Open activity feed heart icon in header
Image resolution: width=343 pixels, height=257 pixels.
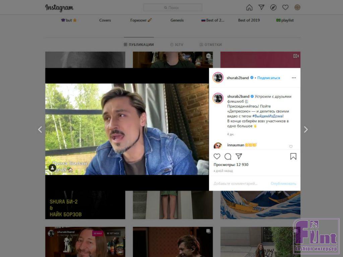pyautogui.click(x=285, y=7)
